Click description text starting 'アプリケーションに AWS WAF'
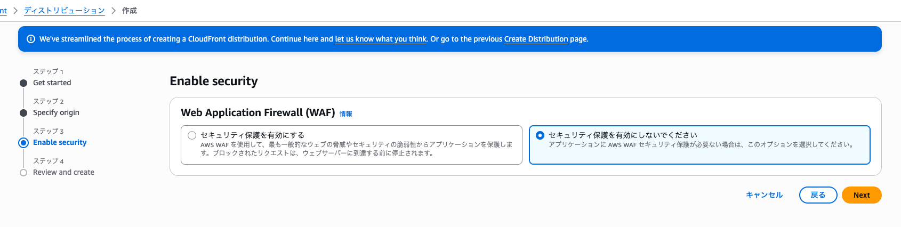Viewport: 901px width, 227px height. point(701,144)
